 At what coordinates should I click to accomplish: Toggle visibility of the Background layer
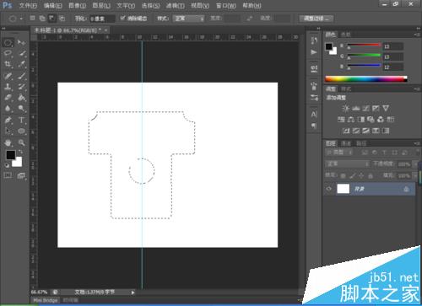[x=329, y=189]
